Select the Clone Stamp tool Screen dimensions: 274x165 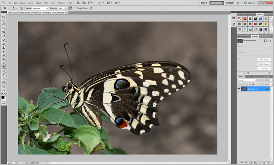[4, 48]
